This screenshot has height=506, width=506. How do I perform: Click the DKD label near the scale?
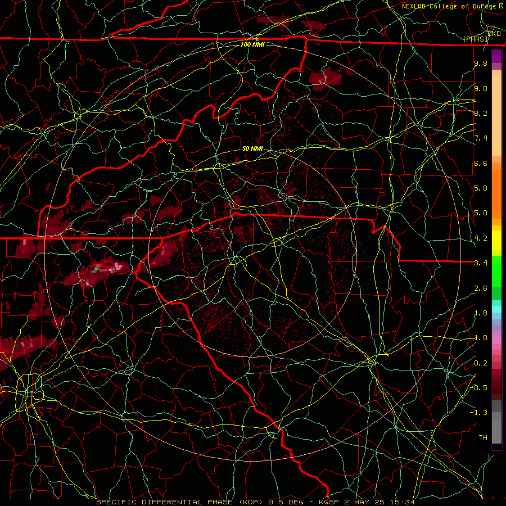coord(494,34)
